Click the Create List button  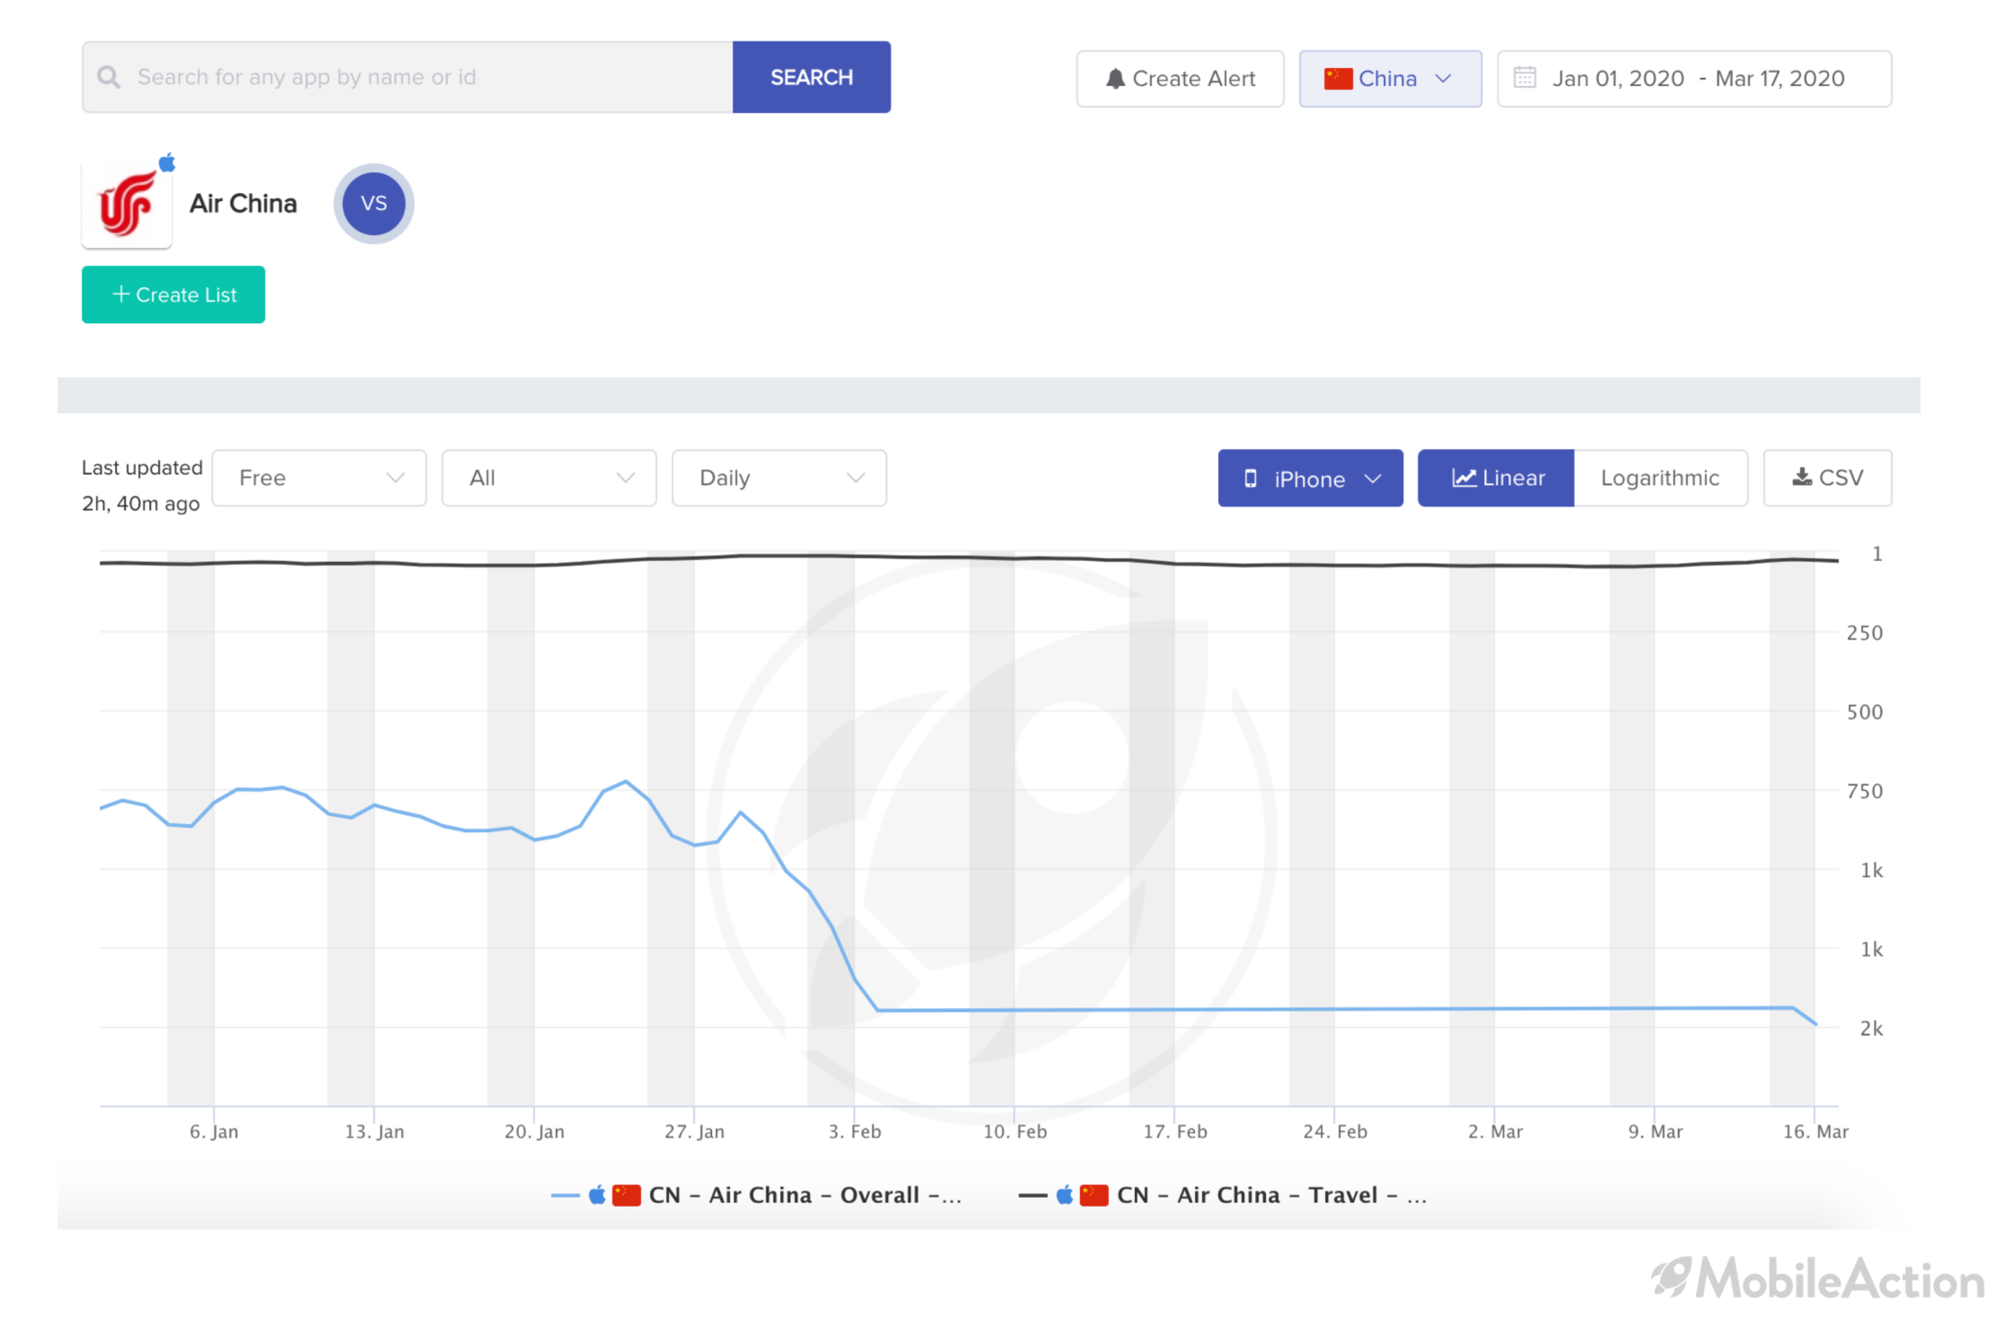(173, 294)
